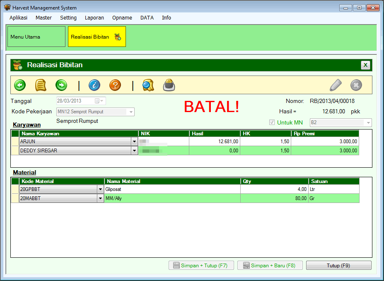The image size is (384, 281).
Task: Toggle the Untuk MN checkbox
Action: (272, 122)
